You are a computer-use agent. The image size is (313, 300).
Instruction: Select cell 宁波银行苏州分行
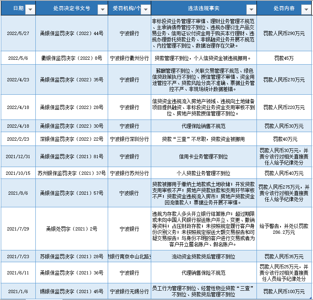click(129, 173)
